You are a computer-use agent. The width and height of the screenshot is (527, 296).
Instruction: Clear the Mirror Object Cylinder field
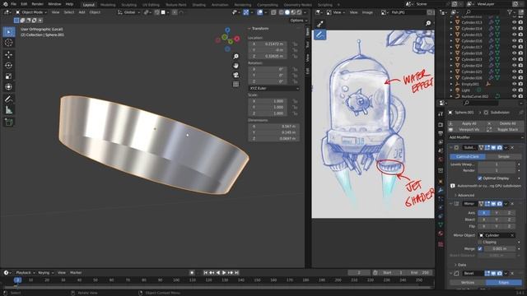pos(512,235)
